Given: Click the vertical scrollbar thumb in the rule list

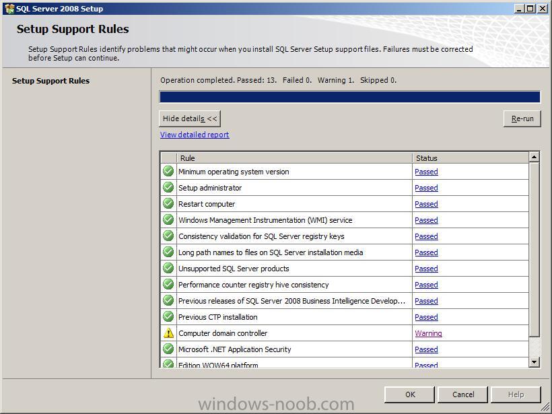Looking at the screenshot, I should [534, 249].
